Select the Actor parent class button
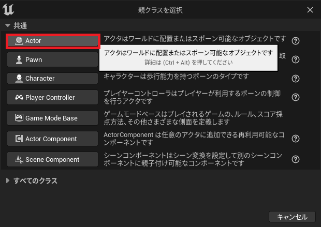Screen dimensions: 321x227 point(53,41)
